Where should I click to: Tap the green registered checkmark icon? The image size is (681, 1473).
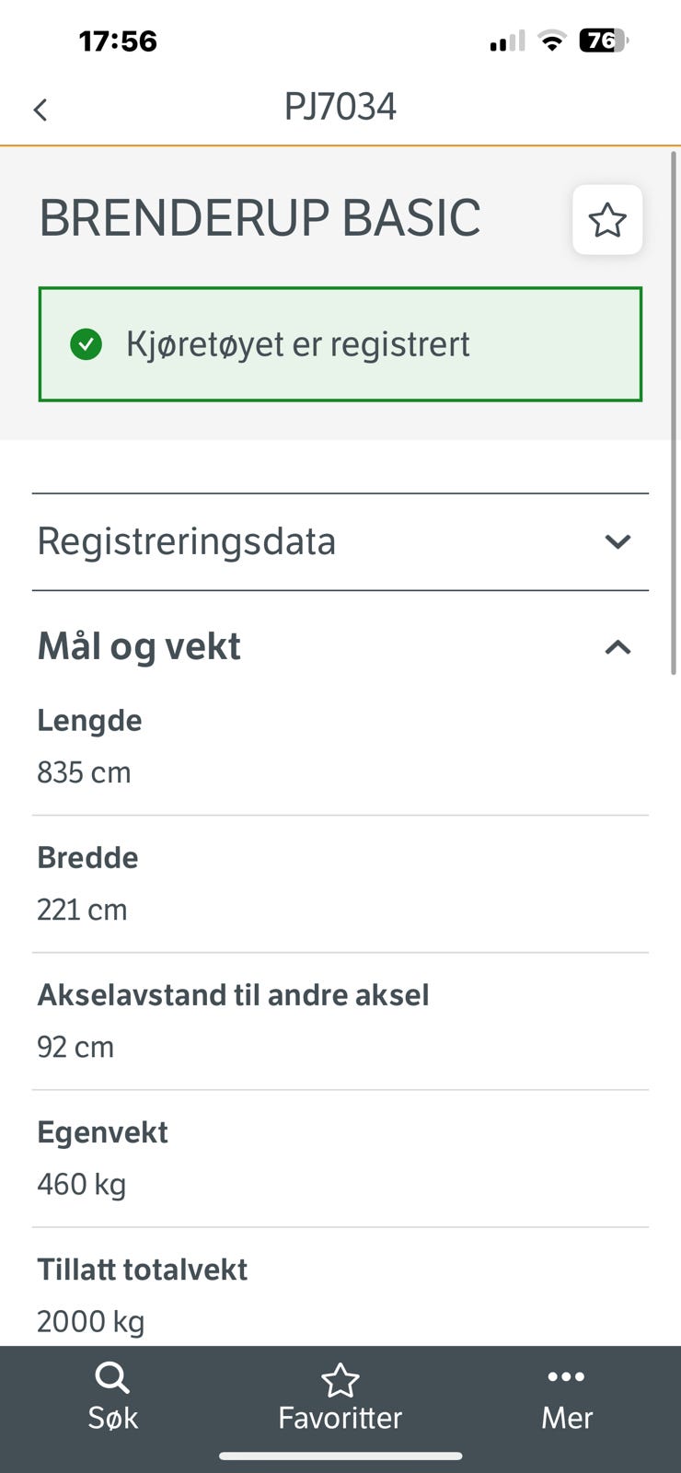click(x=87, y=344)
